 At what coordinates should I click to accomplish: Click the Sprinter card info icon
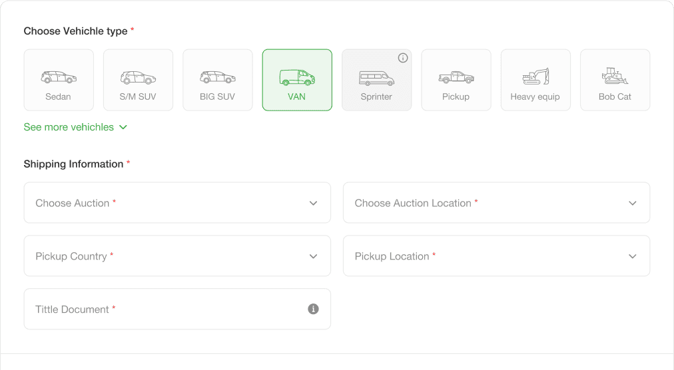[x=403, y=58]
